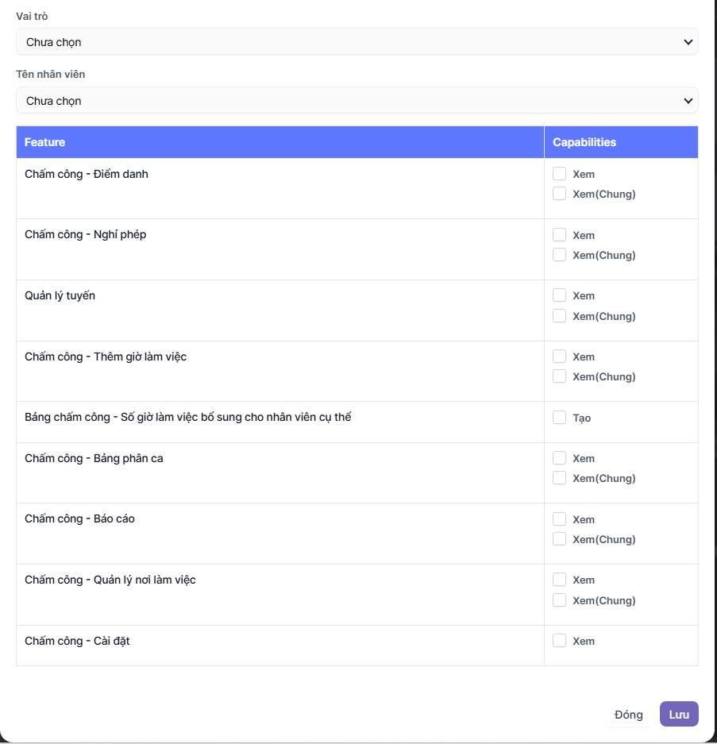Tick Xem for Chấm công - Nghỉ phép

click(560, 235)
